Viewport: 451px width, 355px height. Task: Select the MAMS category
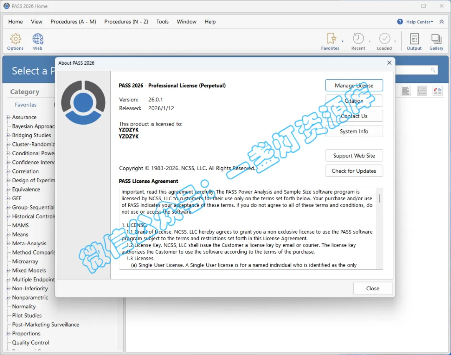tap(20, 225)
